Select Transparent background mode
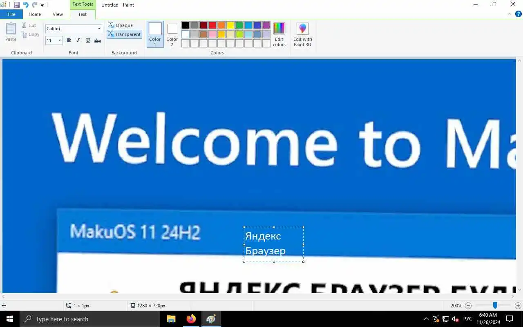 (x=124, y=34)
